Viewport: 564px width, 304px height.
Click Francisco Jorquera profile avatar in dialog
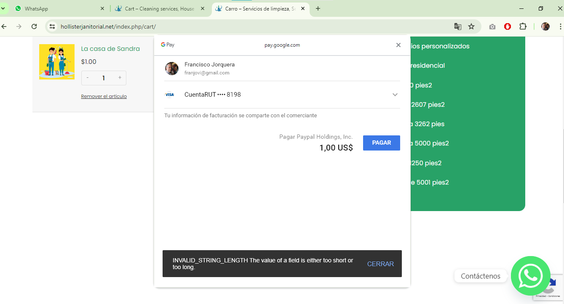point(172,69)
